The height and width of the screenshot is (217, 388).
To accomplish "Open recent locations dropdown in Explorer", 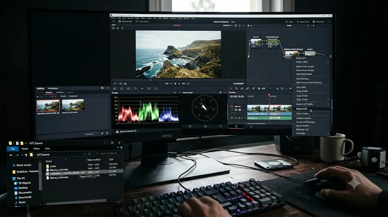I will click(x=22, y=155).
